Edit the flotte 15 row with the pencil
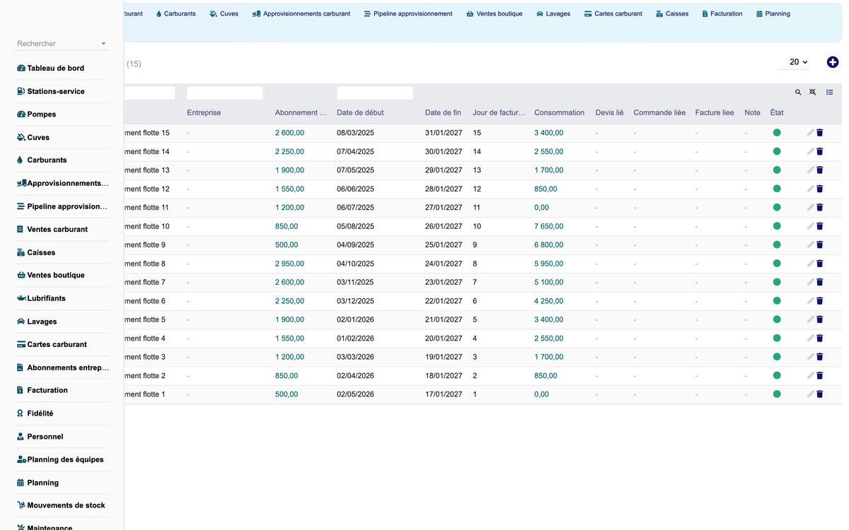This screenshot has width=849, height=530. pos(810,133)
